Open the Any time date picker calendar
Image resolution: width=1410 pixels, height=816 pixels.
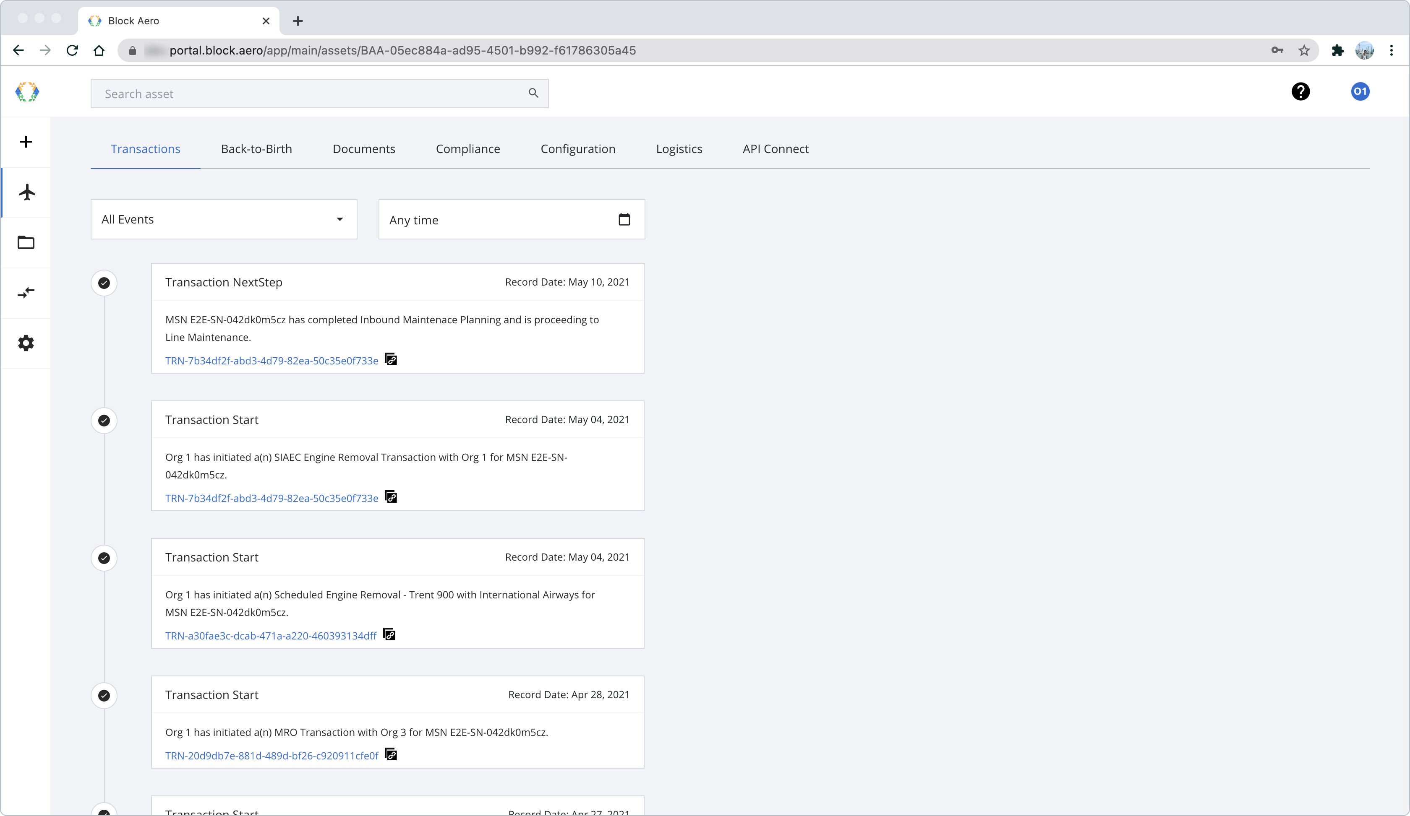click(x=624, y=219)
